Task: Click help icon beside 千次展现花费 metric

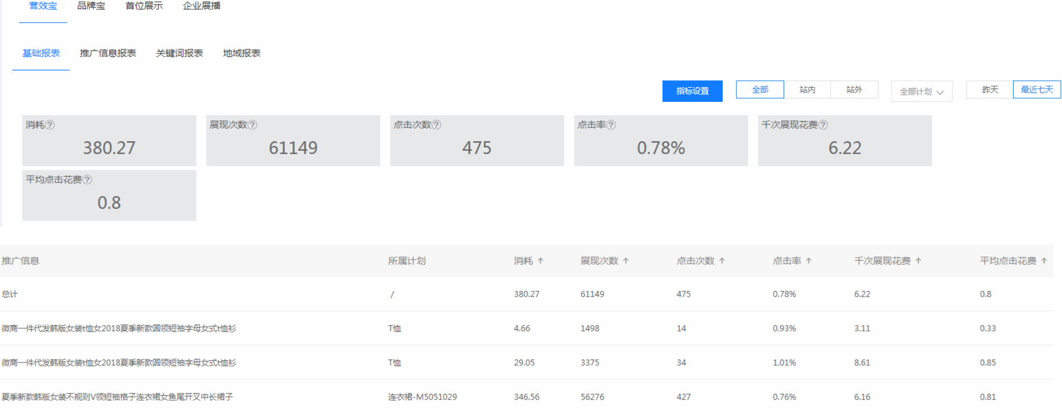Action: tap(823, 125)
